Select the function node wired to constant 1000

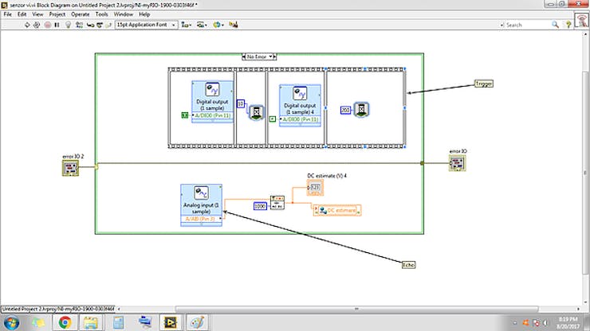point(277,203)
